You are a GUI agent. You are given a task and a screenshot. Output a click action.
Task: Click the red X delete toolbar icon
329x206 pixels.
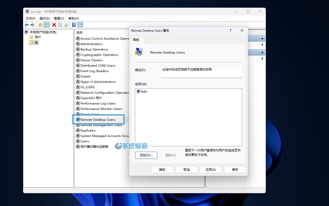pyautogui.click(x=54, y=25)
